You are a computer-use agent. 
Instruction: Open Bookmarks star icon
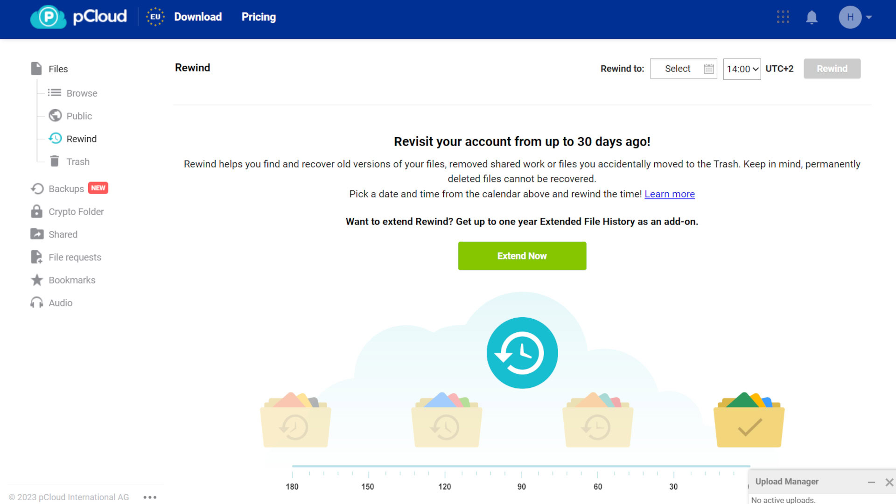tap(36, 280)
